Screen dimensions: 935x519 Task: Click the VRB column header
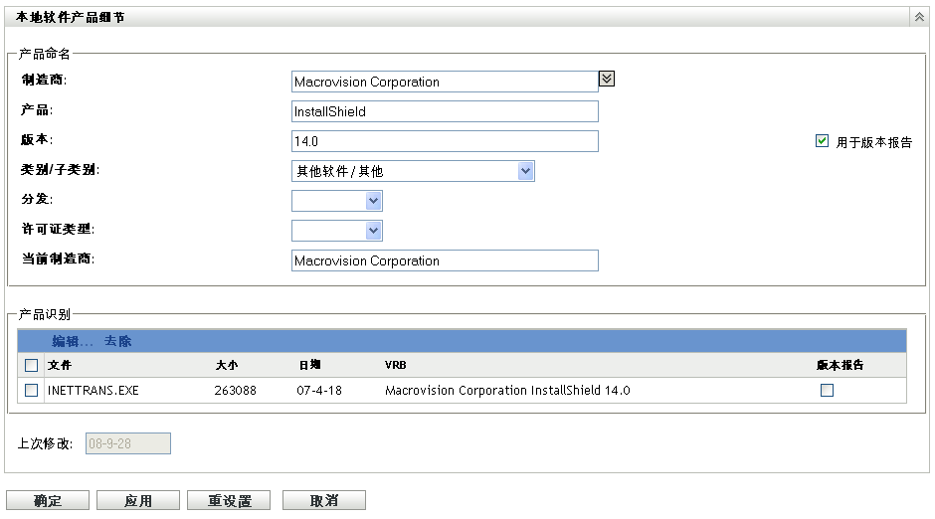point(395,365)
